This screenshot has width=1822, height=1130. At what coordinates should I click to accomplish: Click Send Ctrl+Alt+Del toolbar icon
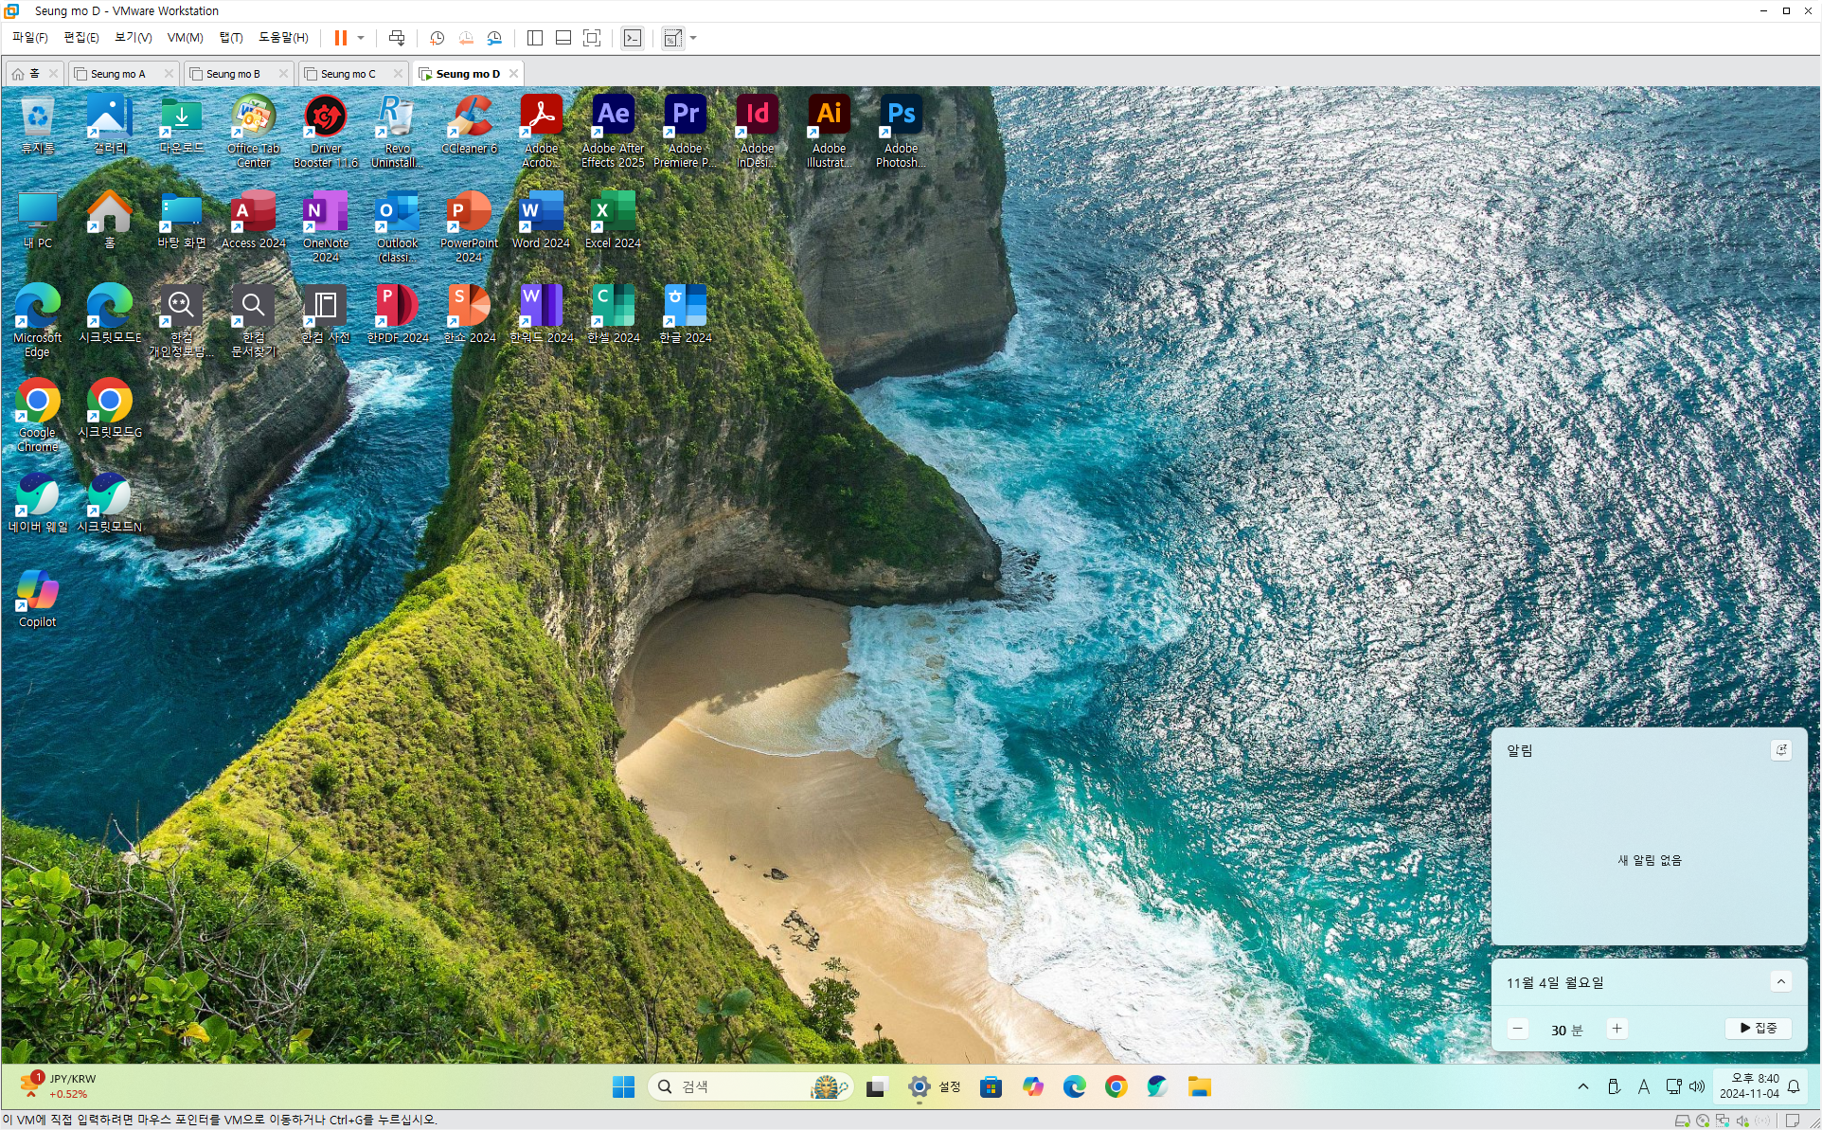pyautogui.click(x=397, y=38)
